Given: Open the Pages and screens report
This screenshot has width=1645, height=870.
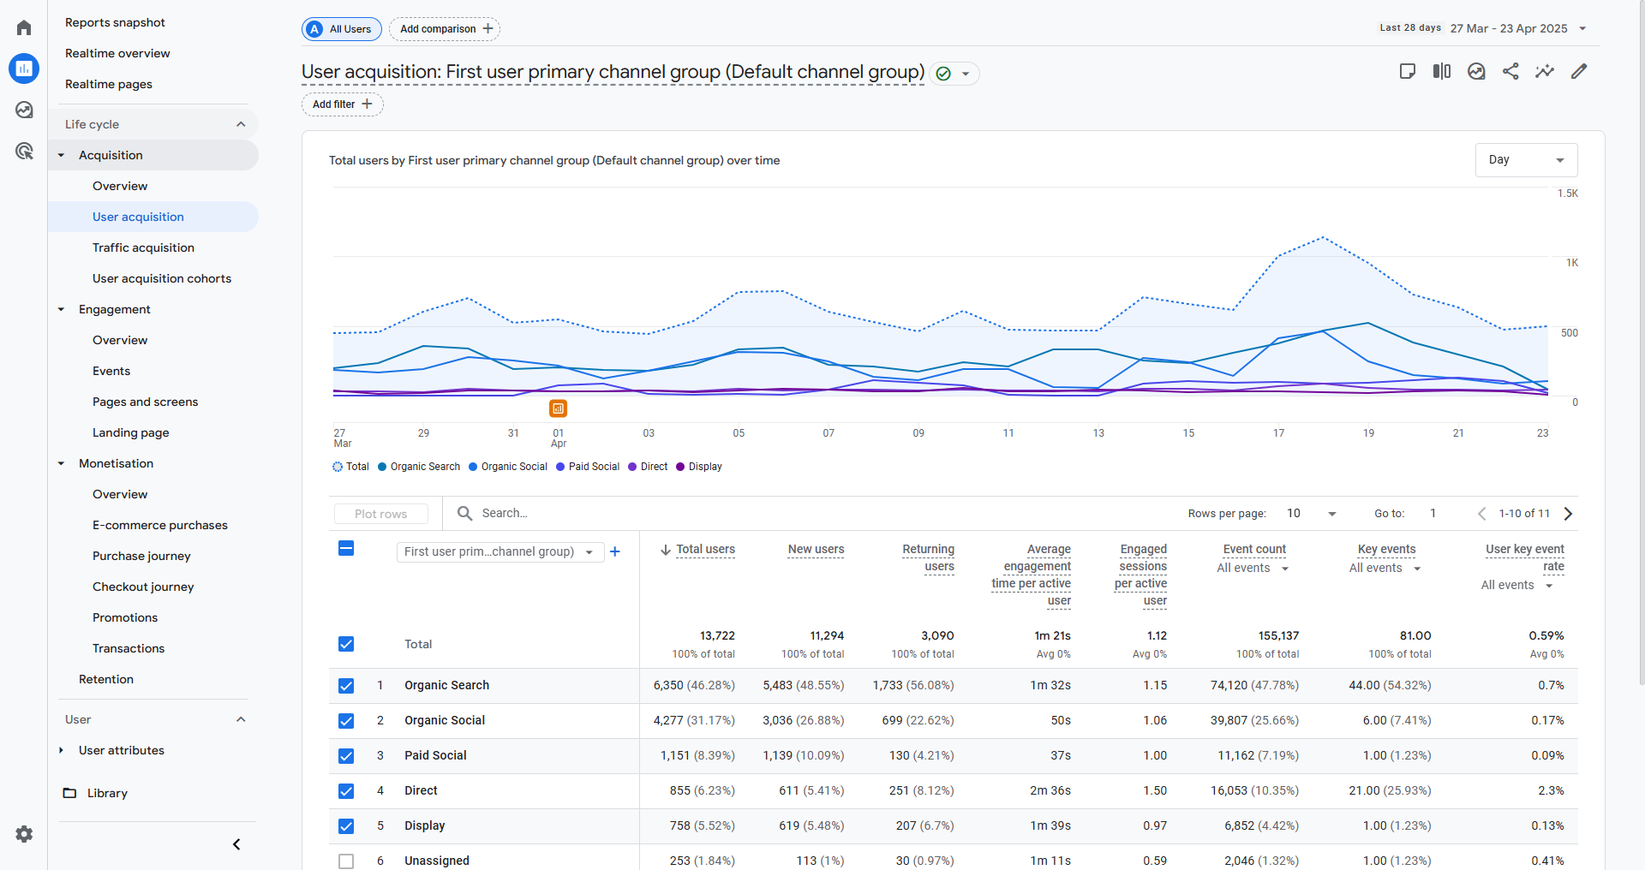Looking at the screenshot, I should pyautogui.click(x=145, y=402).
